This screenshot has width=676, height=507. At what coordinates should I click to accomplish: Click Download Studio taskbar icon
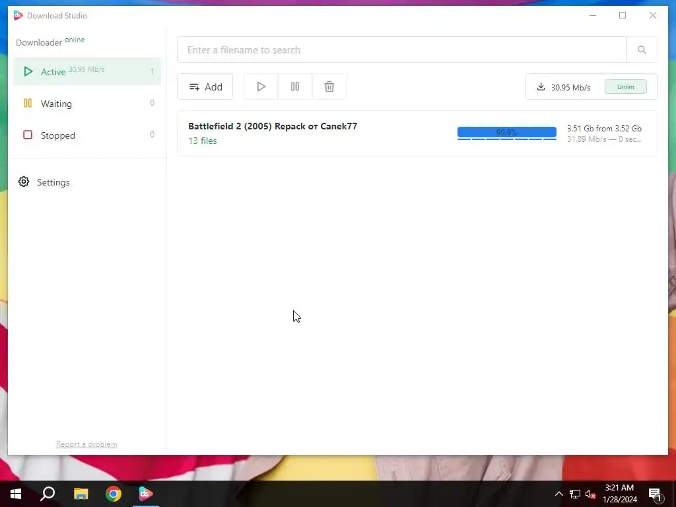tap(146, 494)
